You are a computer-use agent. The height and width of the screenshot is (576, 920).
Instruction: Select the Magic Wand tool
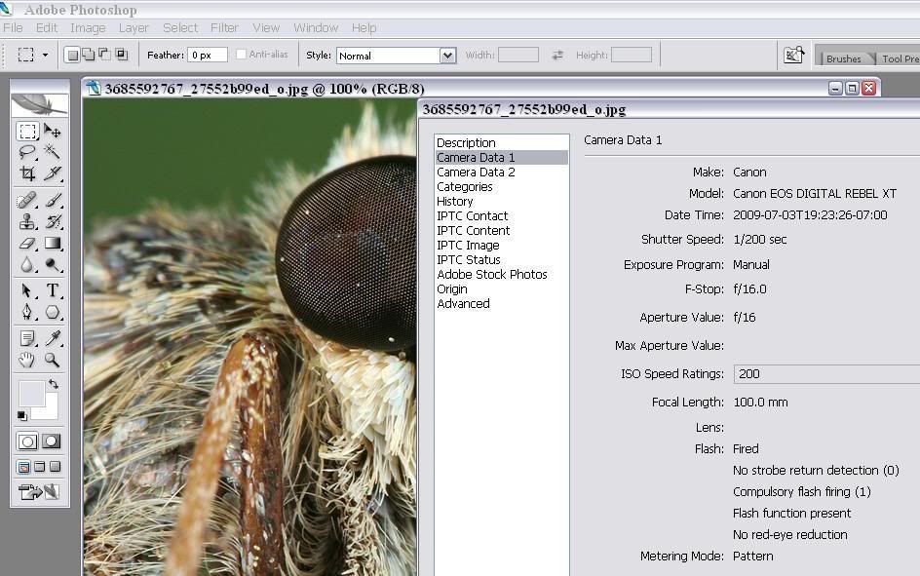(53, 152)
